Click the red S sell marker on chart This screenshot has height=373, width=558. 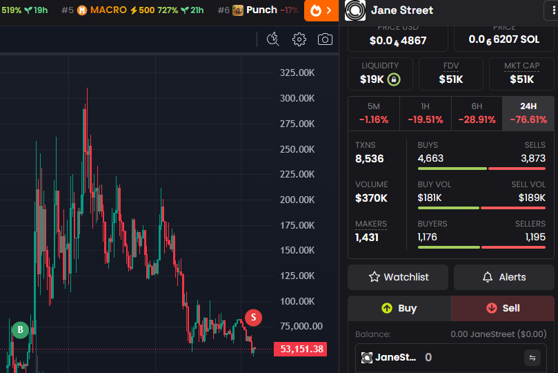(x=253, y=318)
